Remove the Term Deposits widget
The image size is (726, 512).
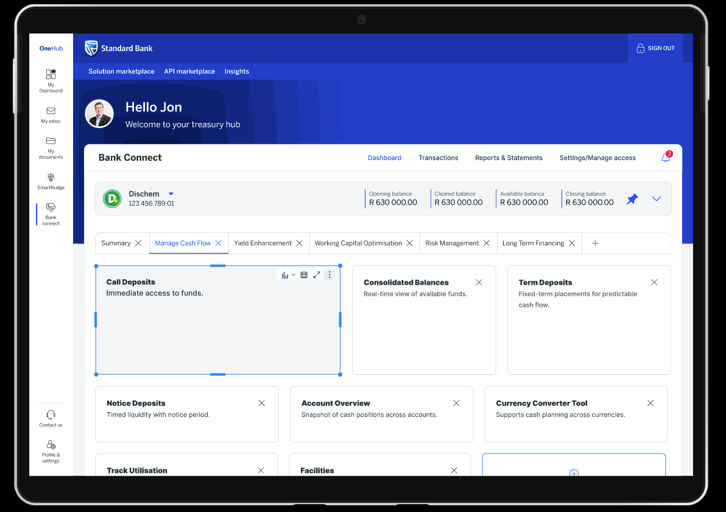point(654,282)
